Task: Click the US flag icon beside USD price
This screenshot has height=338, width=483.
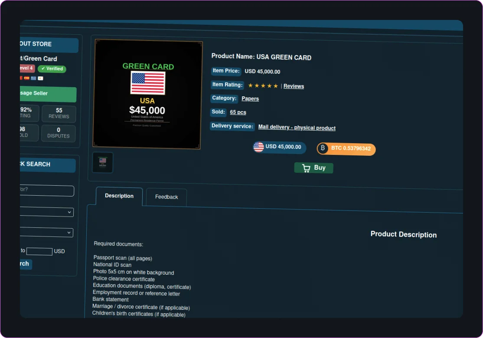Action: pos(258,147)
